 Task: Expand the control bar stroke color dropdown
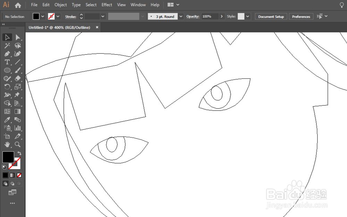[x=58, y=16]
